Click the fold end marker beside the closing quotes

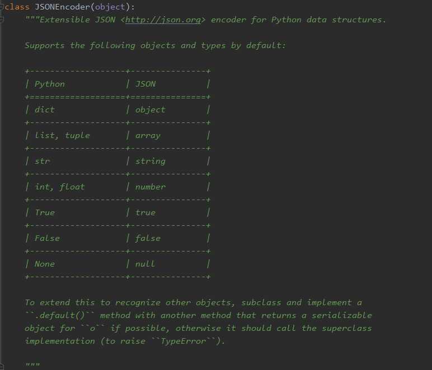point(1,366)
